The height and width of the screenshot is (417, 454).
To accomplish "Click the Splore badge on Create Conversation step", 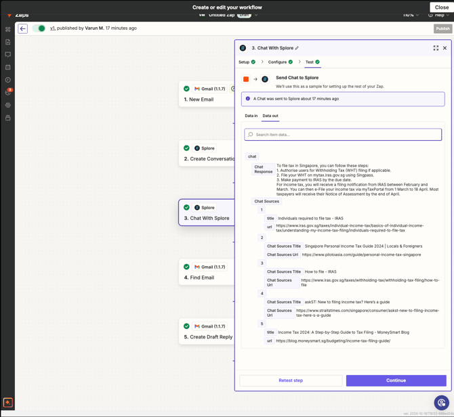I will pyautogui.click(x=205, y=148).
